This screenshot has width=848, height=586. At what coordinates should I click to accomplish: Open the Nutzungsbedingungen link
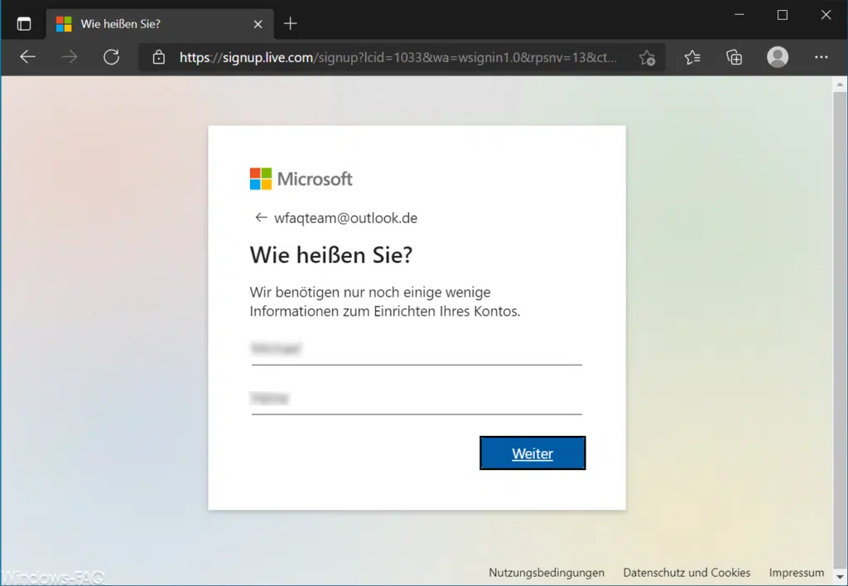pos(547,572)
